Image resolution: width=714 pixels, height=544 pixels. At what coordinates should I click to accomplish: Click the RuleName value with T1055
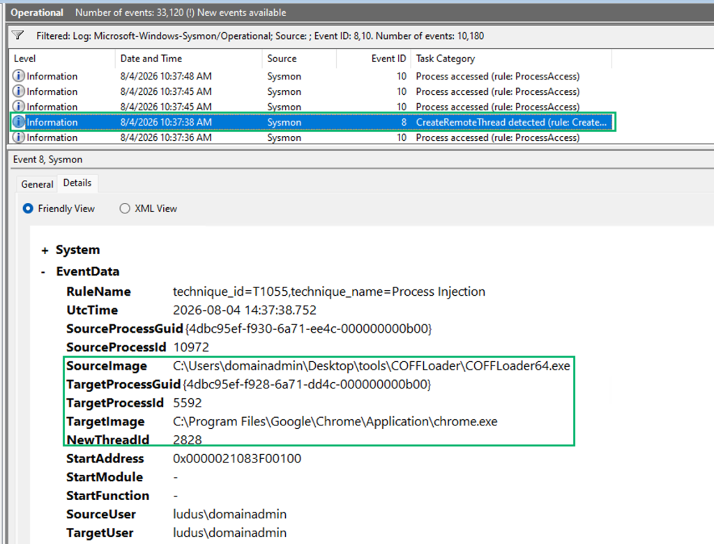click(x=329, y=292)
